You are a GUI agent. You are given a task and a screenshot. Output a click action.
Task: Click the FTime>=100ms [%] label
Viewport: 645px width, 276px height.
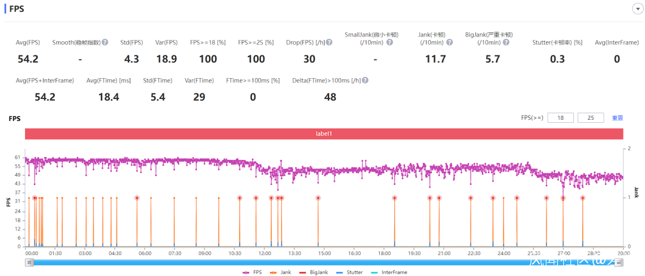[x=253, y=80]
